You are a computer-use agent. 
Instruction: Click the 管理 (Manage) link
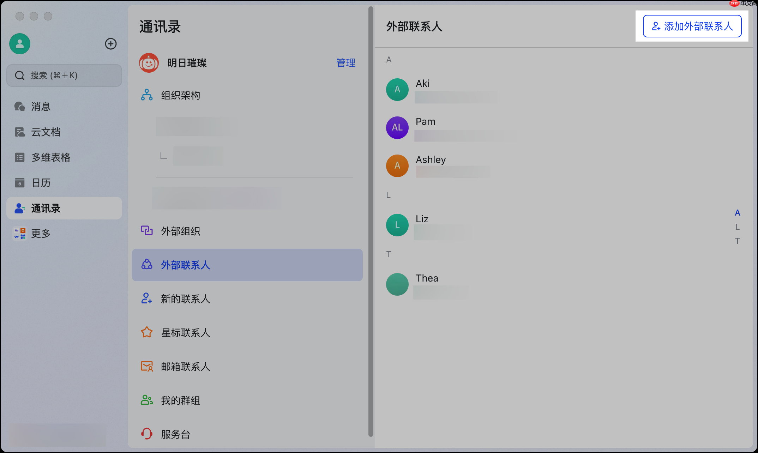346,63
